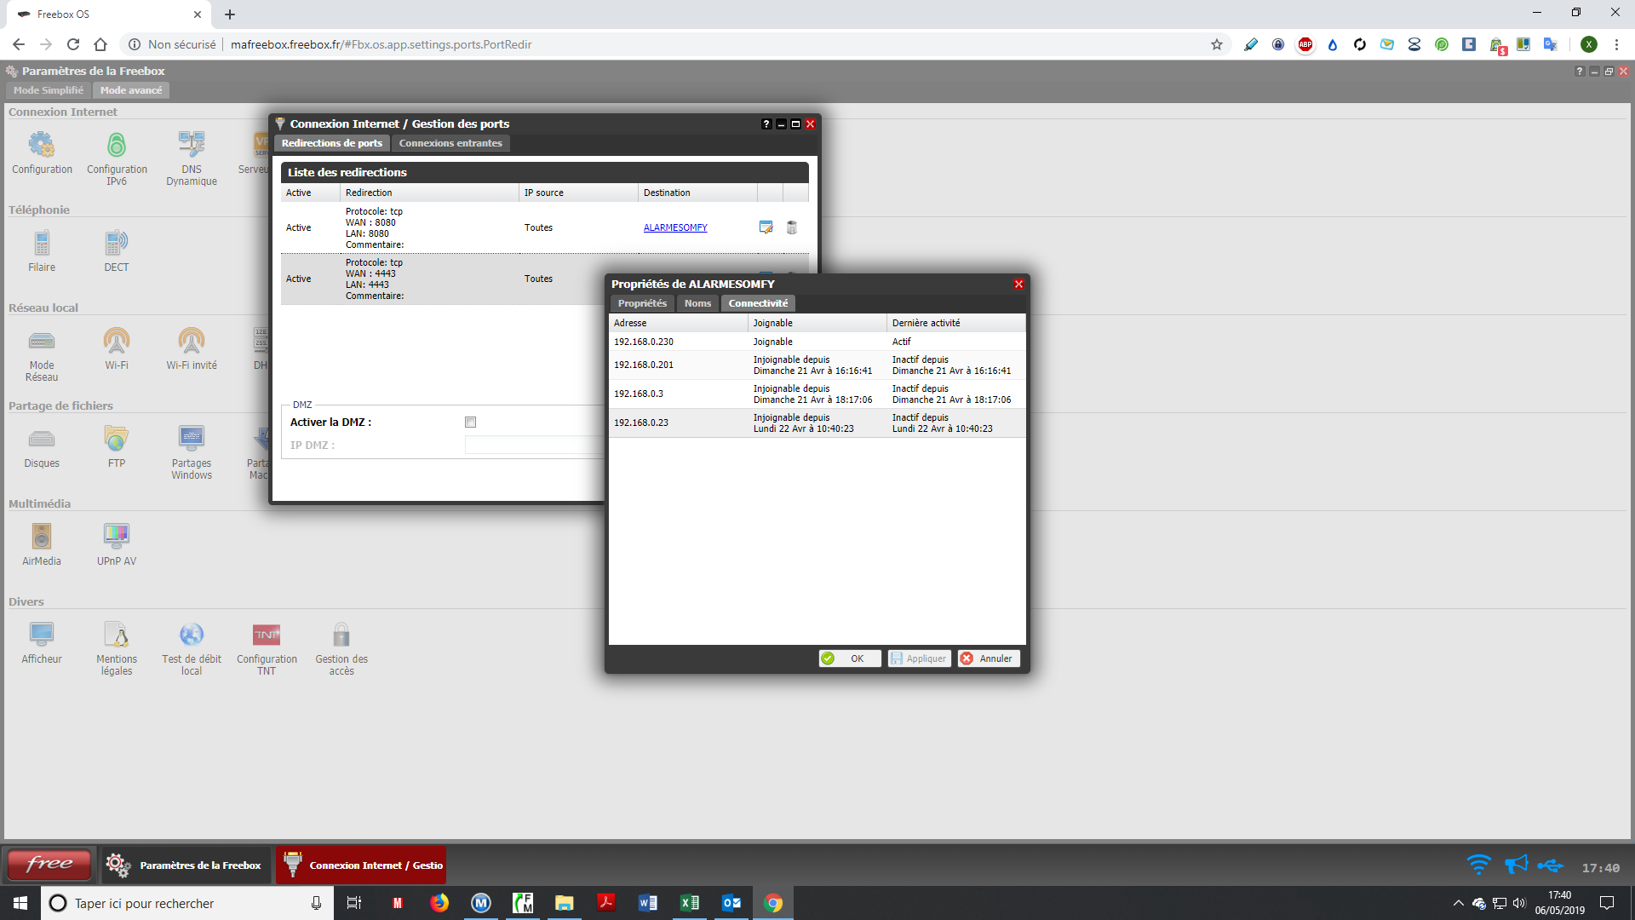Click the ALARMESOMFY destination link
1635x920 pixels.
(x=675, y=227)
